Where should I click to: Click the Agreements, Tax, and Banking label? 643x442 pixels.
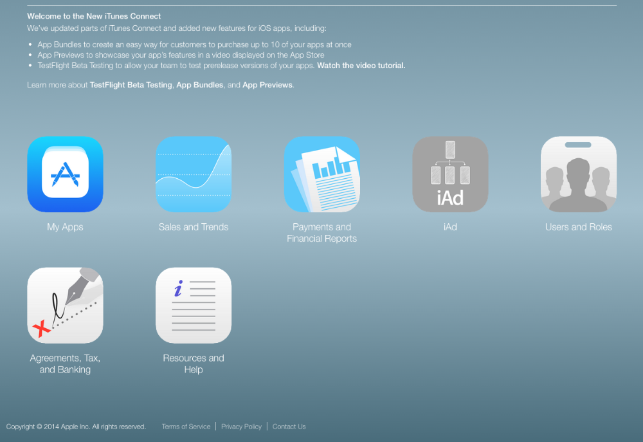click(65, 364)
